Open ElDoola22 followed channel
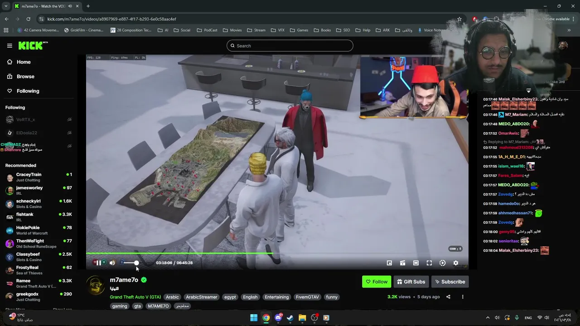Screen dimensions: 580x326 pos(39,133)
